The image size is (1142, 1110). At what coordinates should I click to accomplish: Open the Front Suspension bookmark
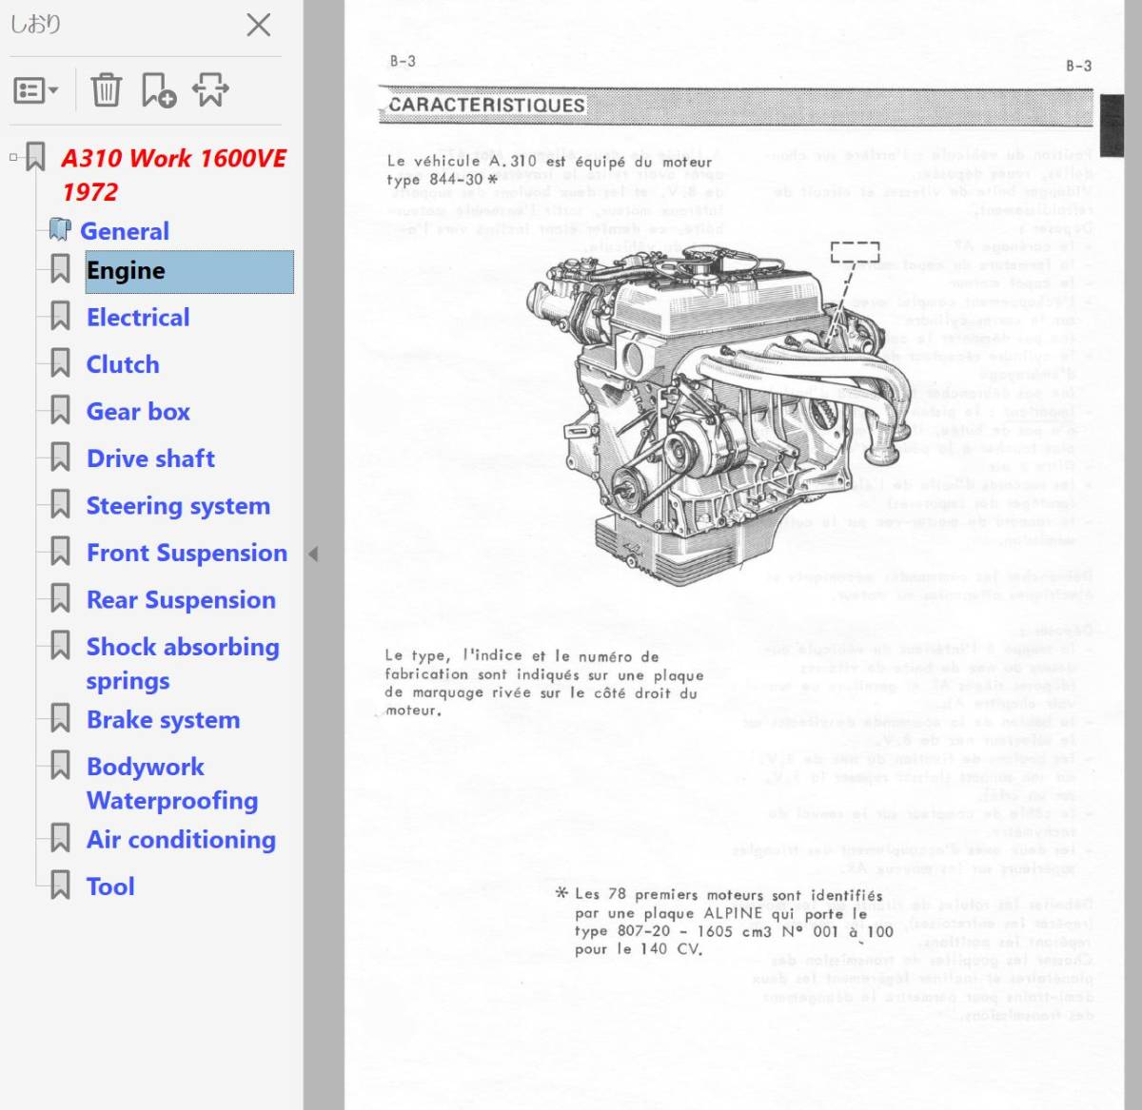coord(187,553)
